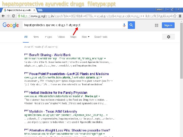Close the hepatoprotective ayurvedic tab
This screenshot has height=137, width=183.
(x=34, y=10)
